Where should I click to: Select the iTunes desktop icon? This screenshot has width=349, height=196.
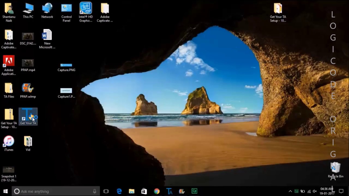9,143
